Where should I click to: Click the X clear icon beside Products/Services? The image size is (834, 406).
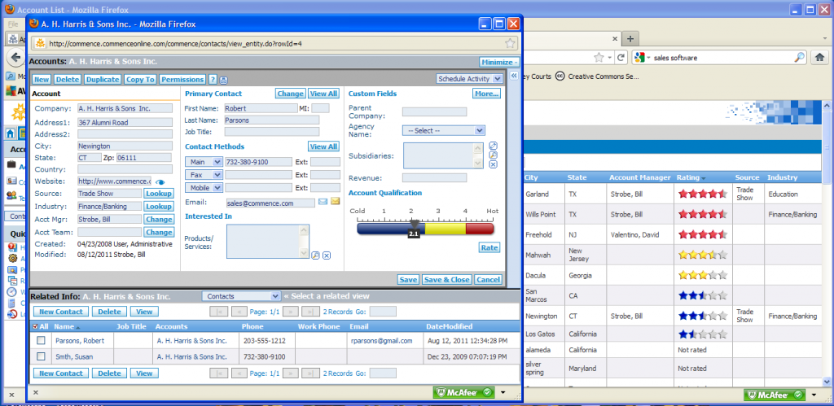tap(327, 255)
